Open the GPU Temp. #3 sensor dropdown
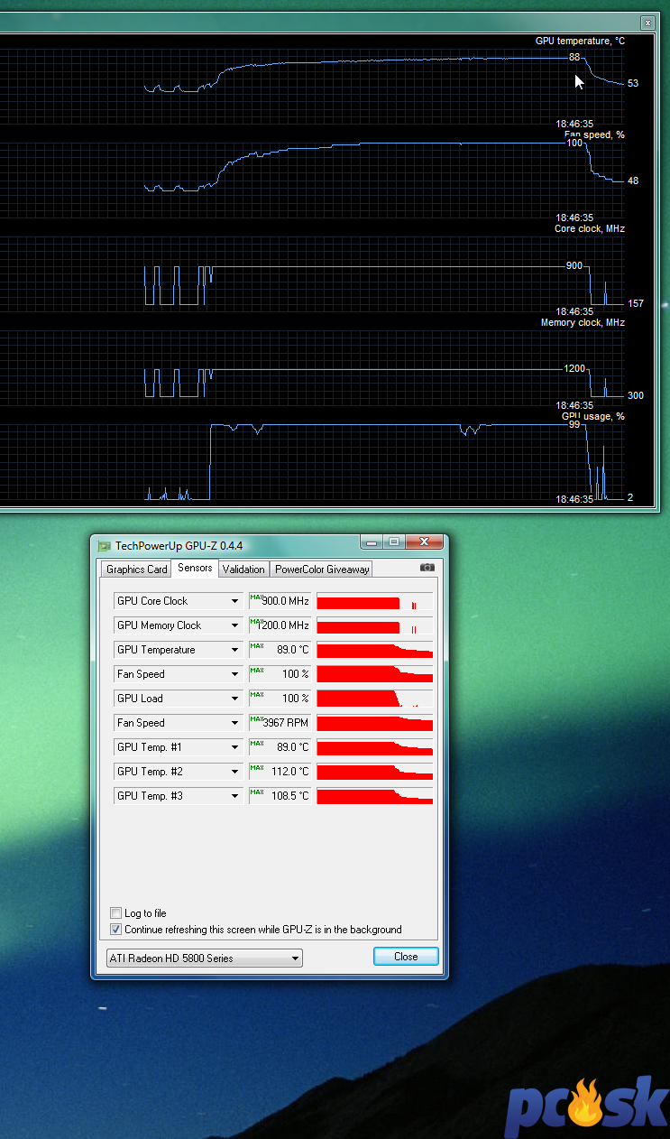The width and height of the screenshot is (670, 1139). pyautogui.click(x=235, y=796)
